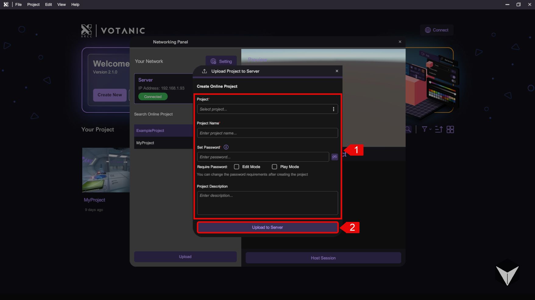Click the sort order icon
Viewport: 535px width, 300px height.
439,129
